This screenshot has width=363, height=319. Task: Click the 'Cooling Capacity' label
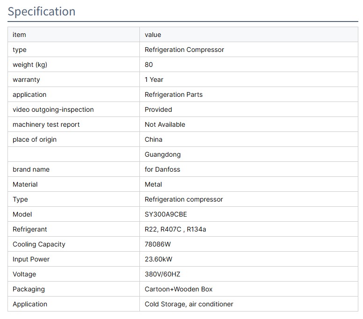click(x=39, y=244)
